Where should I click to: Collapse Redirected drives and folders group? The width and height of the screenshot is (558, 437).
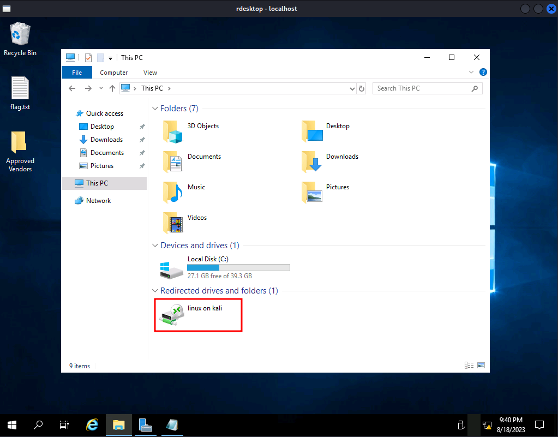(155, 291)
